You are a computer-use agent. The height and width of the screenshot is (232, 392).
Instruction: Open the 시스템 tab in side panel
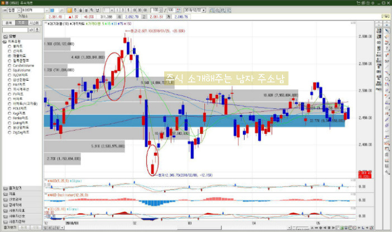35,23
